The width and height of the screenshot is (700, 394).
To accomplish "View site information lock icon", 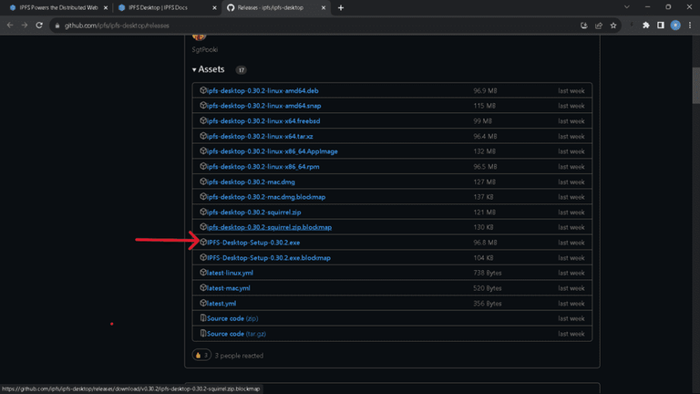I will (57, 26).
